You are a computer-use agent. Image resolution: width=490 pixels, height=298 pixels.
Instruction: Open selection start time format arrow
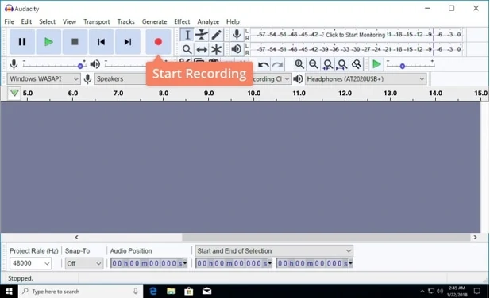(x=270, y=263)
